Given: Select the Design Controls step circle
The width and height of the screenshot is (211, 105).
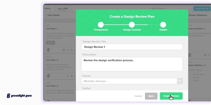Looking at the screenshot, I should [132, 25].
